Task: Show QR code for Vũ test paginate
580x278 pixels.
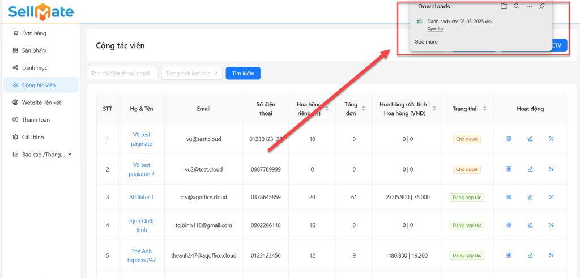Action: (509, 139)
